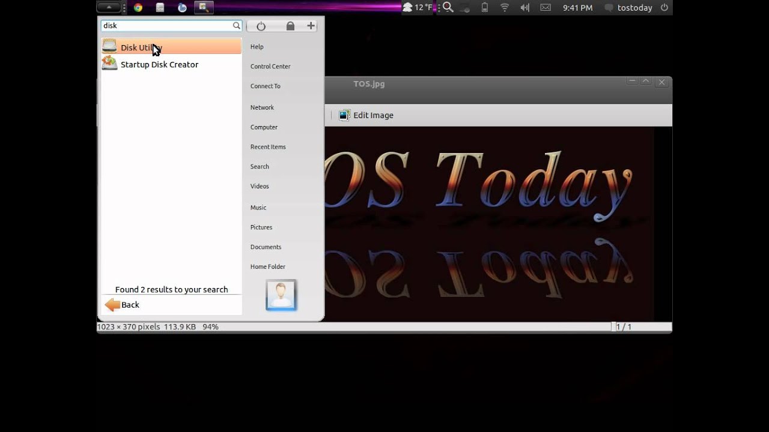Click the TOS.jpg window title
The image size is (769, 432).
[x=369, y=84]
